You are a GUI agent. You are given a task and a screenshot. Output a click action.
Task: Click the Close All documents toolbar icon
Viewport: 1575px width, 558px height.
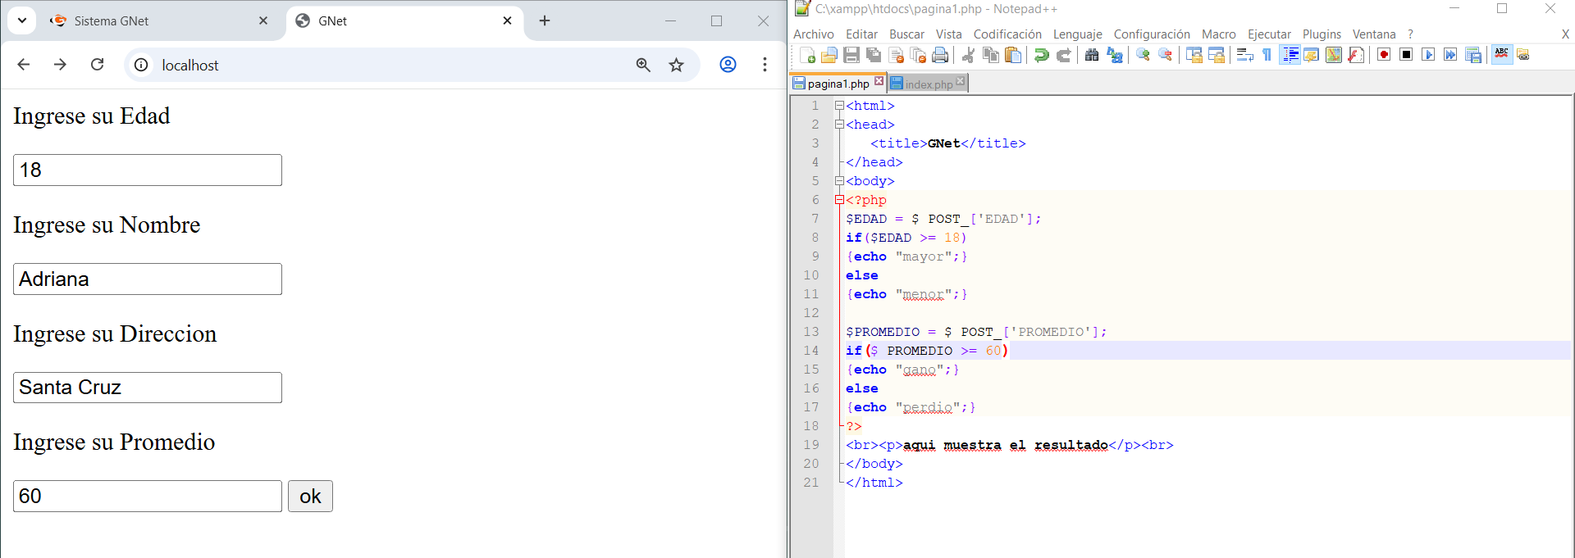[x=918, y=55]
